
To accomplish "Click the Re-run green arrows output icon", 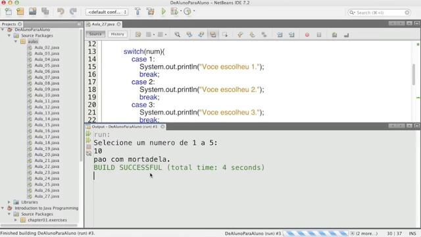I will (89, 133).
